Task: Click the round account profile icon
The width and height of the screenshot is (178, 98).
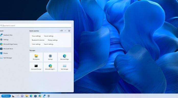Action: (x=69, y=31)
